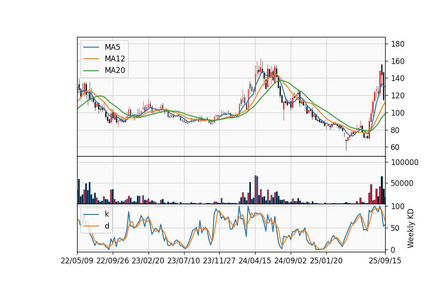Click the 140 price axis label

tap(398, 78)
